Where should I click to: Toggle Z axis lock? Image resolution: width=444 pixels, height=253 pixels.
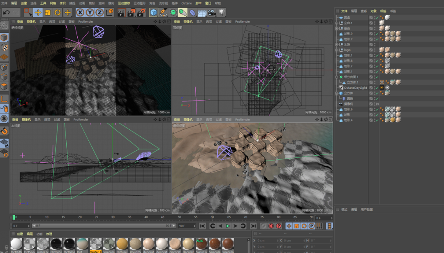(99, 12)
